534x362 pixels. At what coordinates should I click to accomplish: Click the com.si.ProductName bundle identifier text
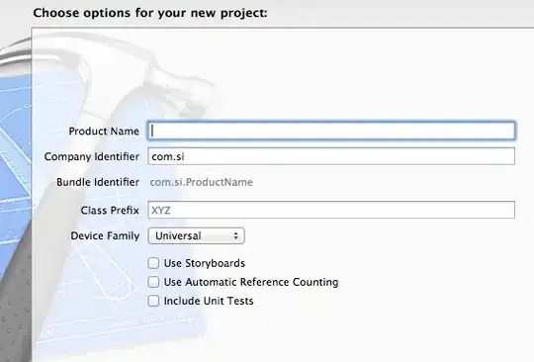pyautogui.click(x=202, y=182)
